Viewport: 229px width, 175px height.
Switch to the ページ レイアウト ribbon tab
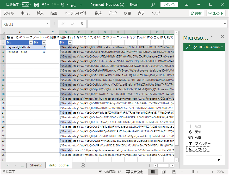coord(76,13)
